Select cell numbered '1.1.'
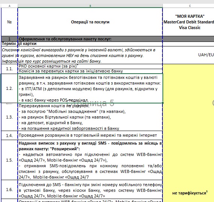Viewport: 214px width, 202px height. pyautogui.click(x=9, y=69)
